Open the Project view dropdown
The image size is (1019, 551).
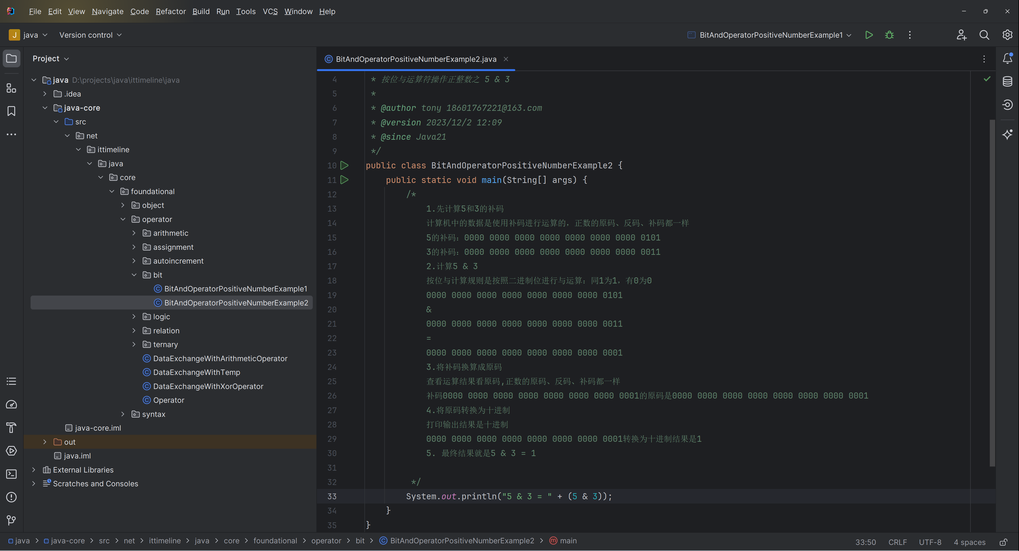point(51,59)
